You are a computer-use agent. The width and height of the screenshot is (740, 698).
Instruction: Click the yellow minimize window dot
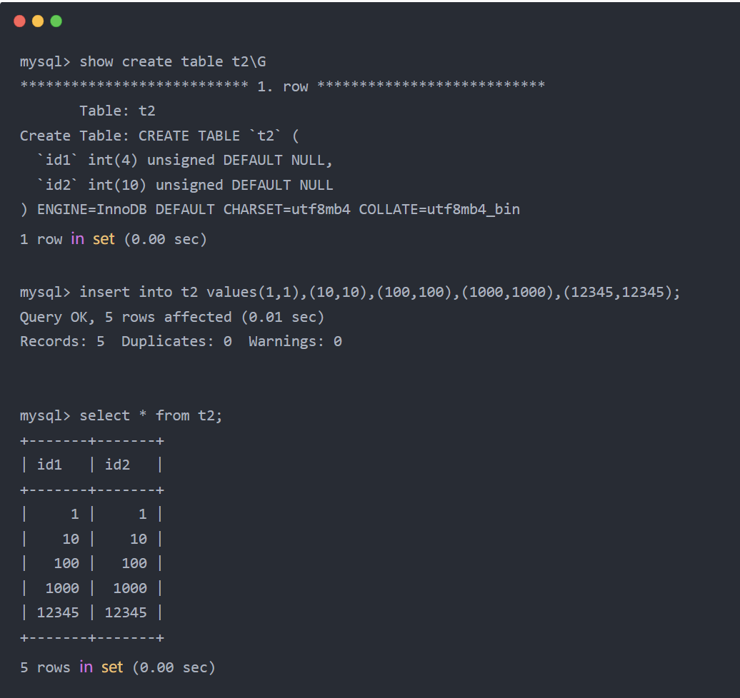pyautogui.click(x=38, y=21)
